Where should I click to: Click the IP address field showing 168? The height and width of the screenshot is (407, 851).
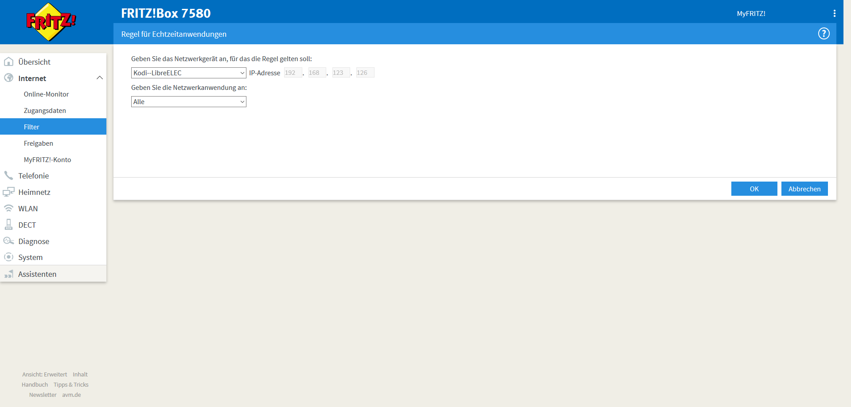[x=317, y=73]
